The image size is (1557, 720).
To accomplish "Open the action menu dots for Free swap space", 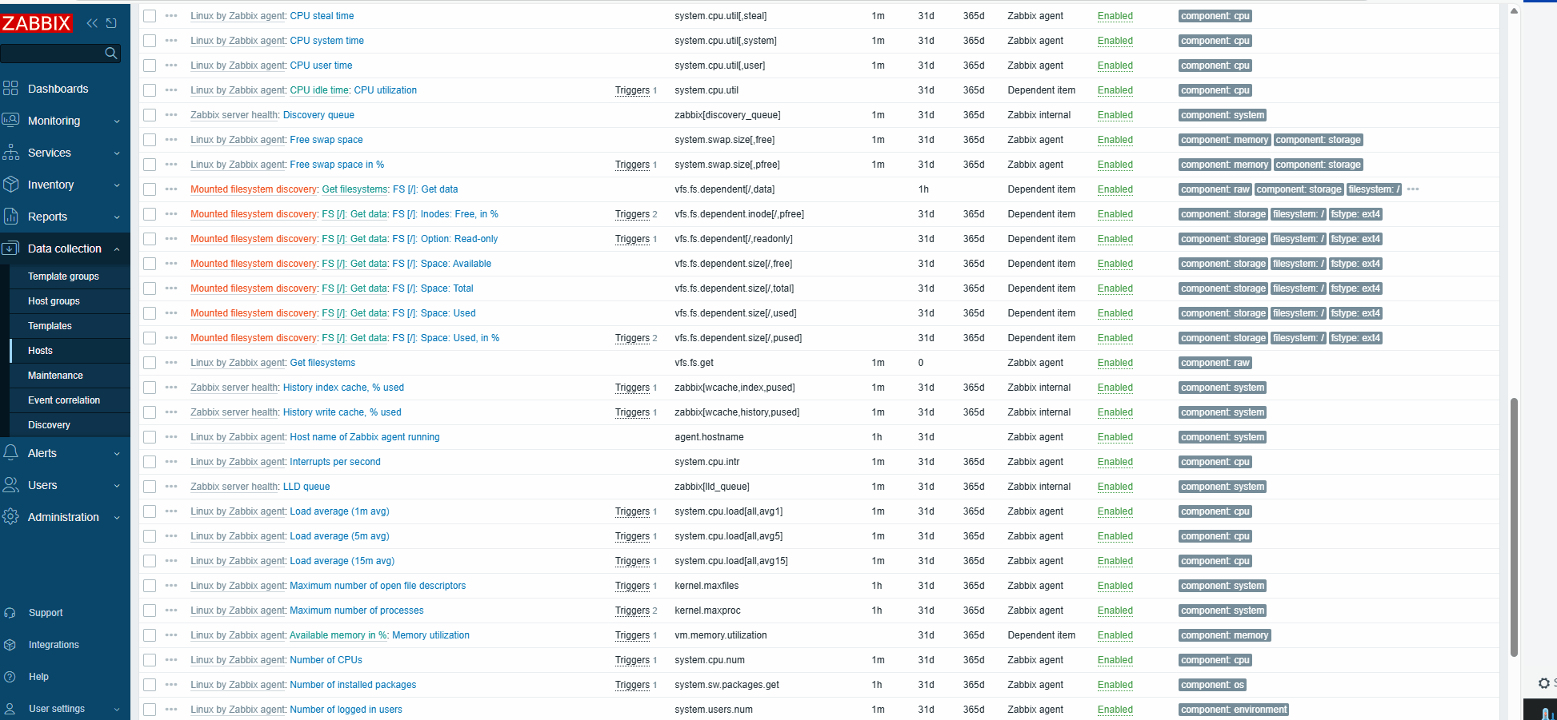I will [x=171, y=140].
